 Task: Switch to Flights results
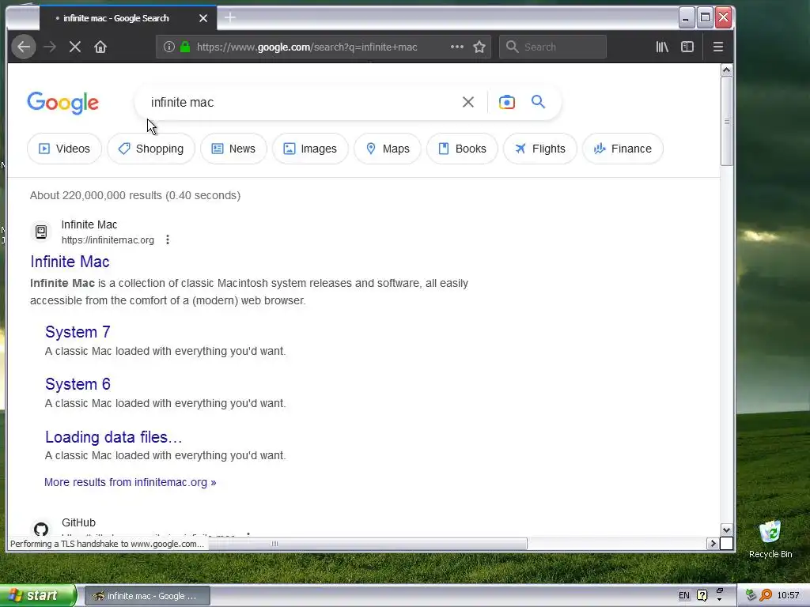point(539,149)
